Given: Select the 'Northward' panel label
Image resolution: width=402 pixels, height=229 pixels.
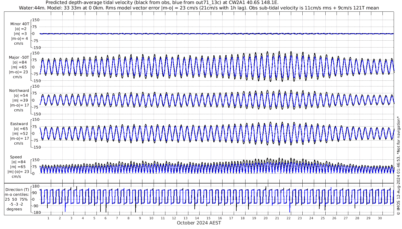Looking at the screenshot, I should click(x=19, y=90).
